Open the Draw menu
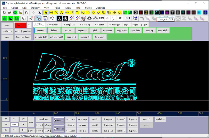209x138 pixels. point(68,8)
